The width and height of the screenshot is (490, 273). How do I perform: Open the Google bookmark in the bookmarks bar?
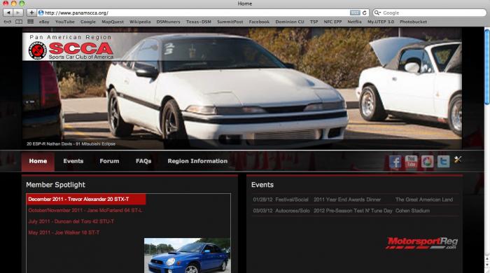(88, 22)
